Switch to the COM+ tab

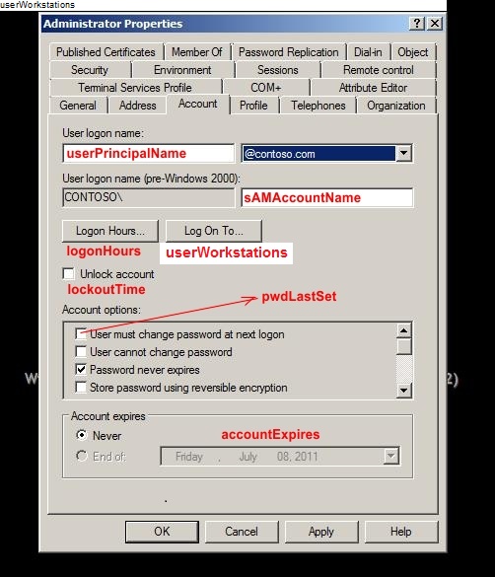(266, 88)
